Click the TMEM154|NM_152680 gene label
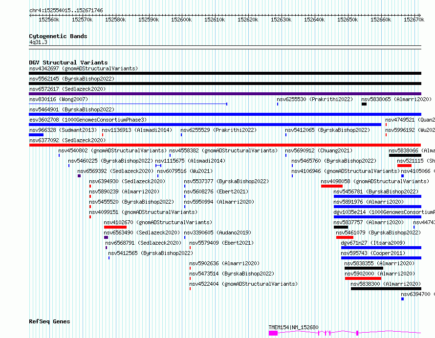 [294, 327]
